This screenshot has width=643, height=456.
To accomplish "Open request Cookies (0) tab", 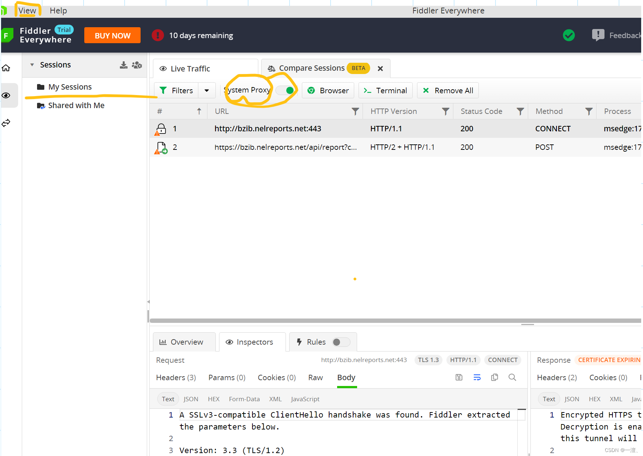I will (277, 378).
